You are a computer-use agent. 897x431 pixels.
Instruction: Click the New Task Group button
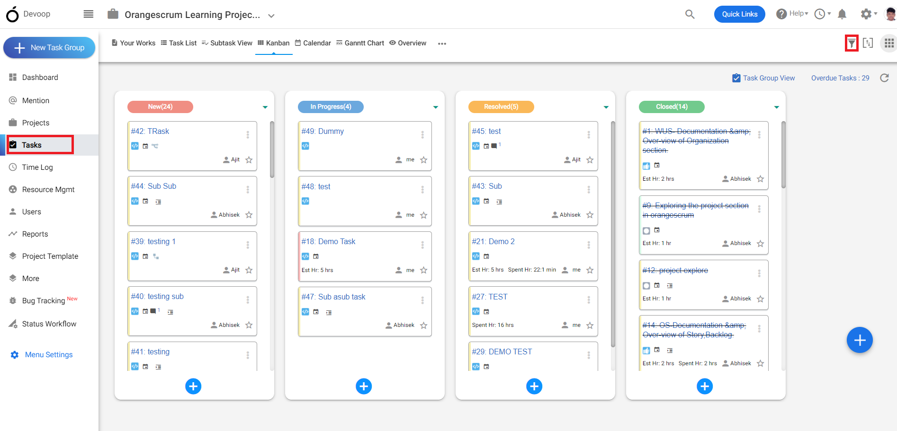tap(49, 48)
